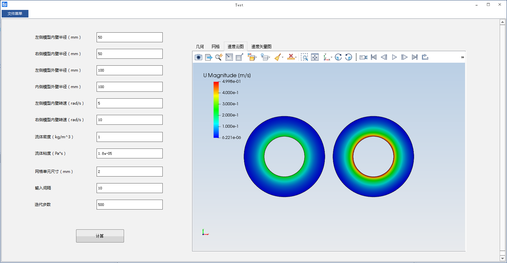Click the XYZ axes orientation icon
Screen dimensions: 507x263
326,57
